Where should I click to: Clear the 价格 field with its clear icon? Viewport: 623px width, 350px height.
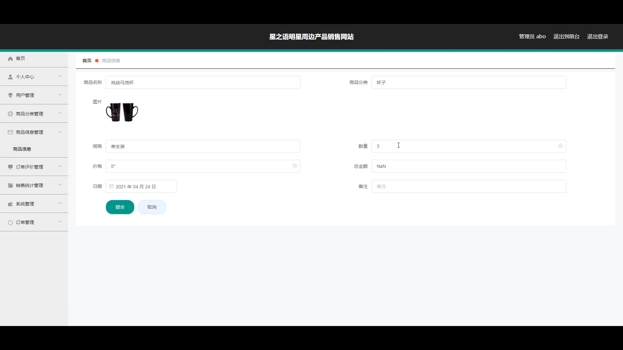295,166
